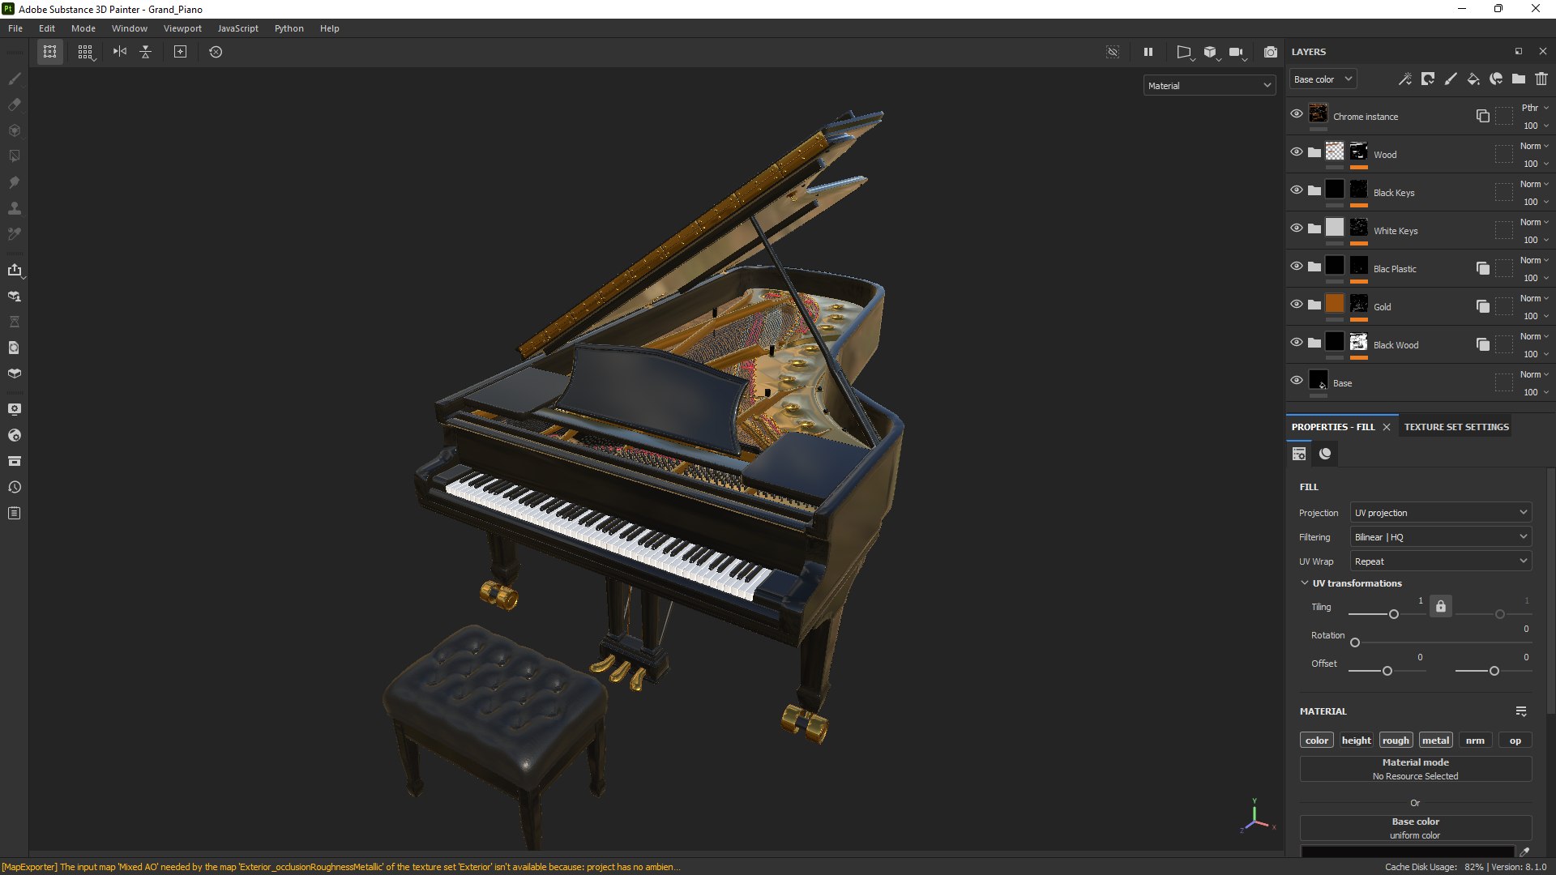Toggle the tiling lock button

click(x=1441, y=606)
